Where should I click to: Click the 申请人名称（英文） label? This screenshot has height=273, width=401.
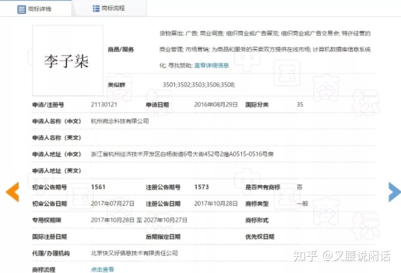[x=57, y=138]
